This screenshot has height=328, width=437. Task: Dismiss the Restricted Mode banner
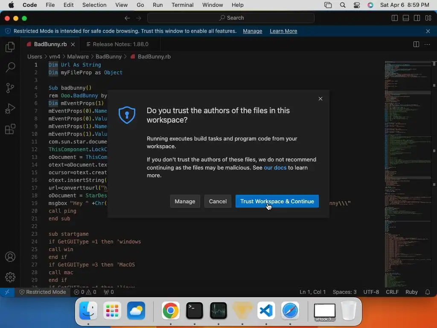tap(428, 31)
